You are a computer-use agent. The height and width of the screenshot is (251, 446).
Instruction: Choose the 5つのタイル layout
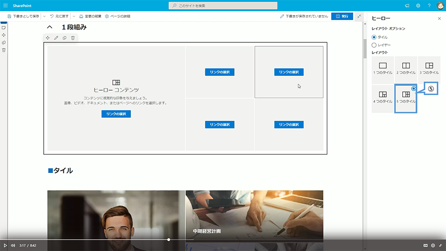pyautogui.click(x=406, y=99)
